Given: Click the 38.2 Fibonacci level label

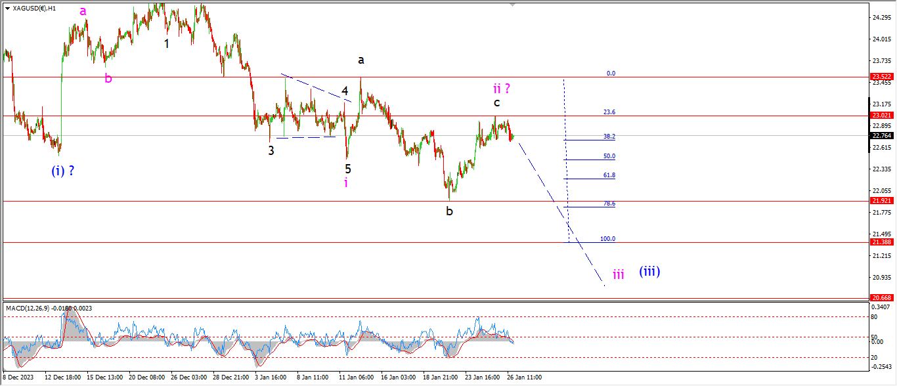Looking at the screenshot, I should [609, 137].
